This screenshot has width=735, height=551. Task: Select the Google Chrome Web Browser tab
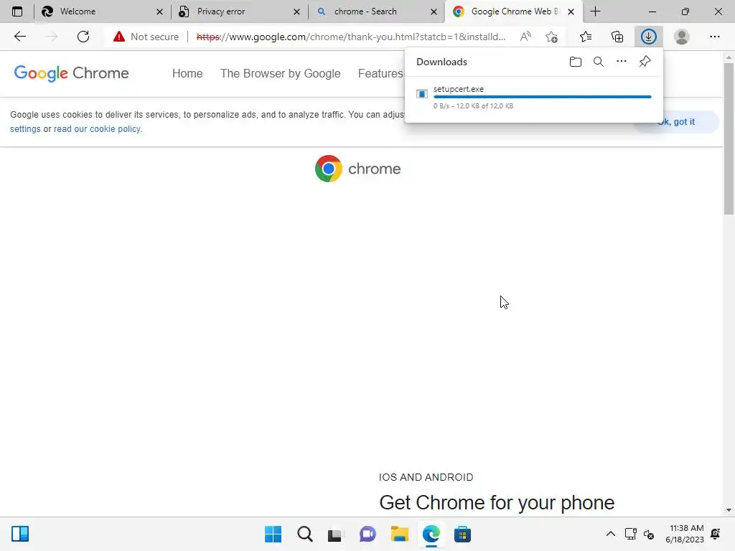(x=514, y=11)
